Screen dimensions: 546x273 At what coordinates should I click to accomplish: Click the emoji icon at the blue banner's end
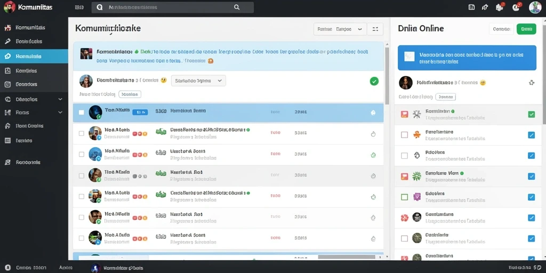(210, 61)
